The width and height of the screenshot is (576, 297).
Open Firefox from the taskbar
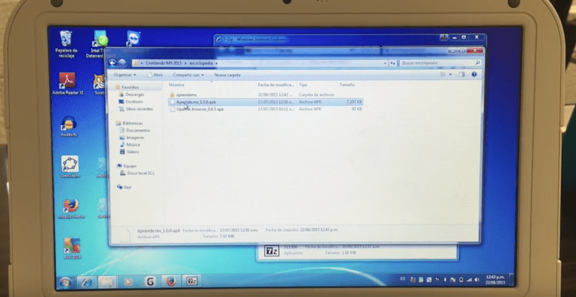click(170, 281)
